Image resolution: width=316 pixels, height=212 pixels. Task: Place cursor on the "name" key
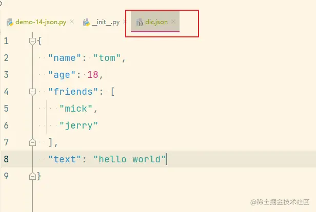pos(65,58)
